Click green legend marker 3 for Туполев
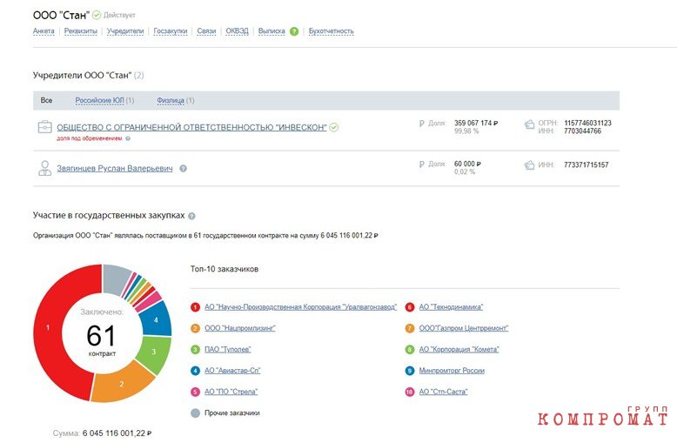677x443 pixels. point(195,349)
